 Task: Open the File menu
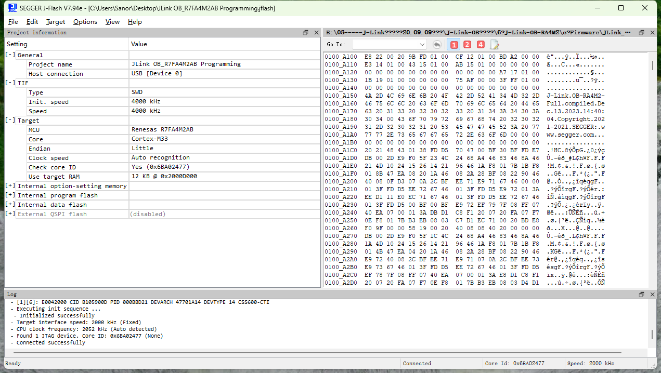(13, 22)
